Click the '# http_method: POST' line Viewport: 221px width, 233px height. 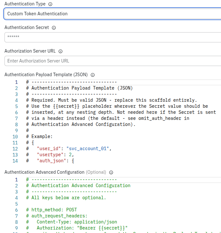pos(52,210)
